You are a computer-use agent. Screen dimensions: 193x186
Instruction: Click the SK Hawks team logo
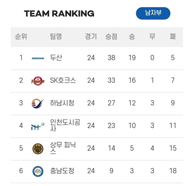(x=38, y=81)
